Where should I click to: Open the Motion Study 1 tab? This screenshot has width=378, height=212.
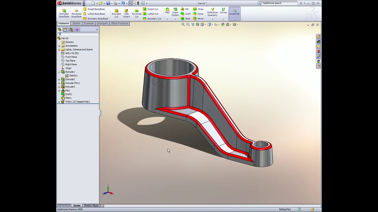tap(92, 206)
